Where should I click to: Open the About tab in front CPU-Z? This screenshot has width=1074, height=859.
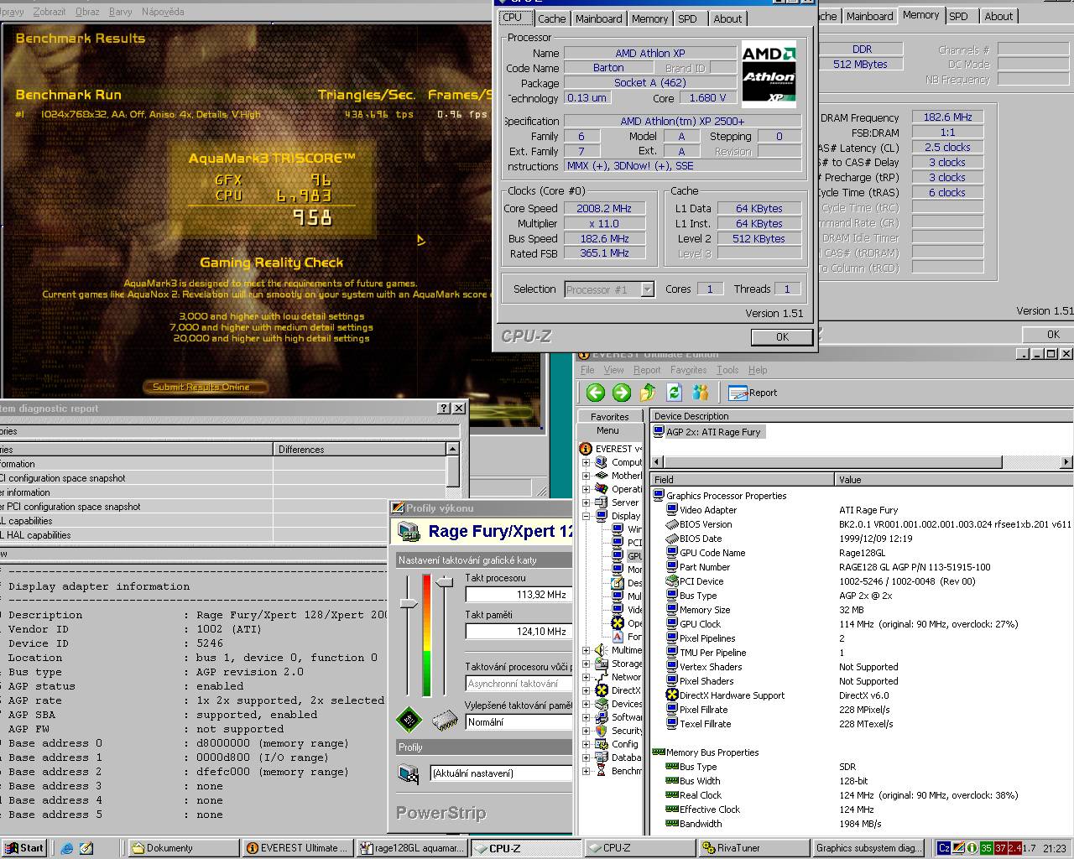point(727,18)
